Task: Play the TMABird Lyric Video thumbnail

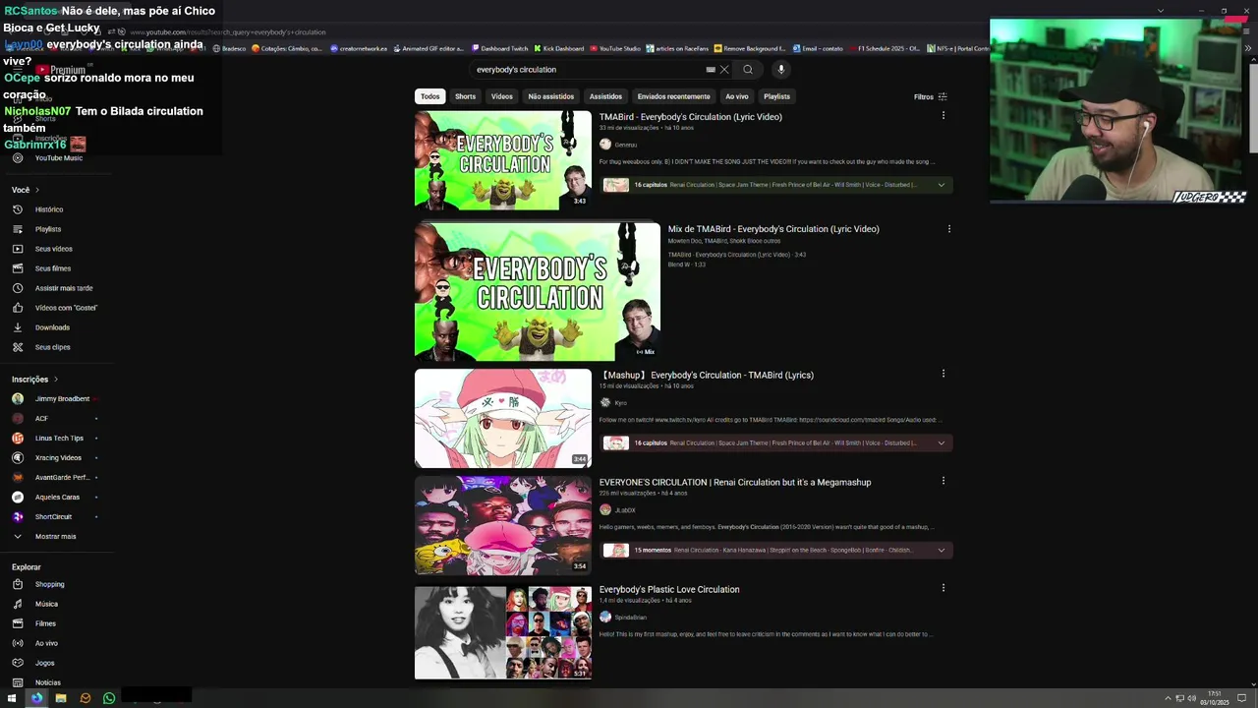Action: [x=503, y=159]
